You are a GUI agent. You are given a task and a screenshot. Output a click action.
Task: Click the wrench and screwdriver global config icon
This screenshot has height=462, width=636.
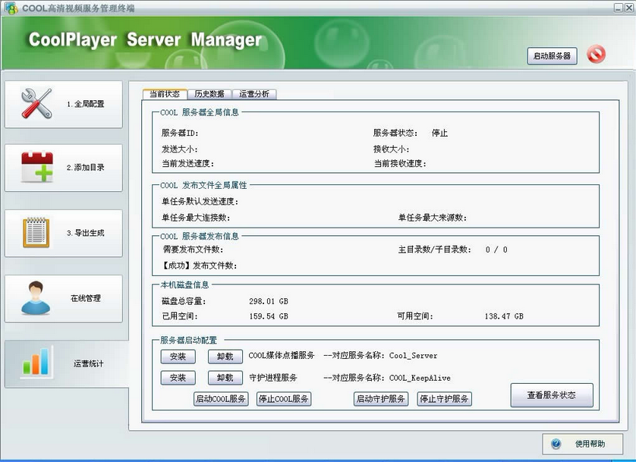36,103
